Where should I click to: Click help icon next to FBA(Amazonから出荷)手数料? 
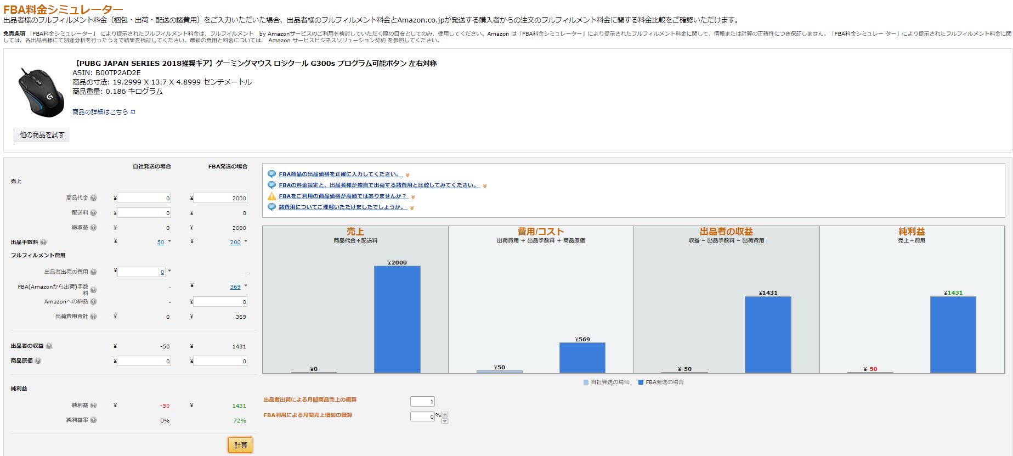(x=93, y=290)
